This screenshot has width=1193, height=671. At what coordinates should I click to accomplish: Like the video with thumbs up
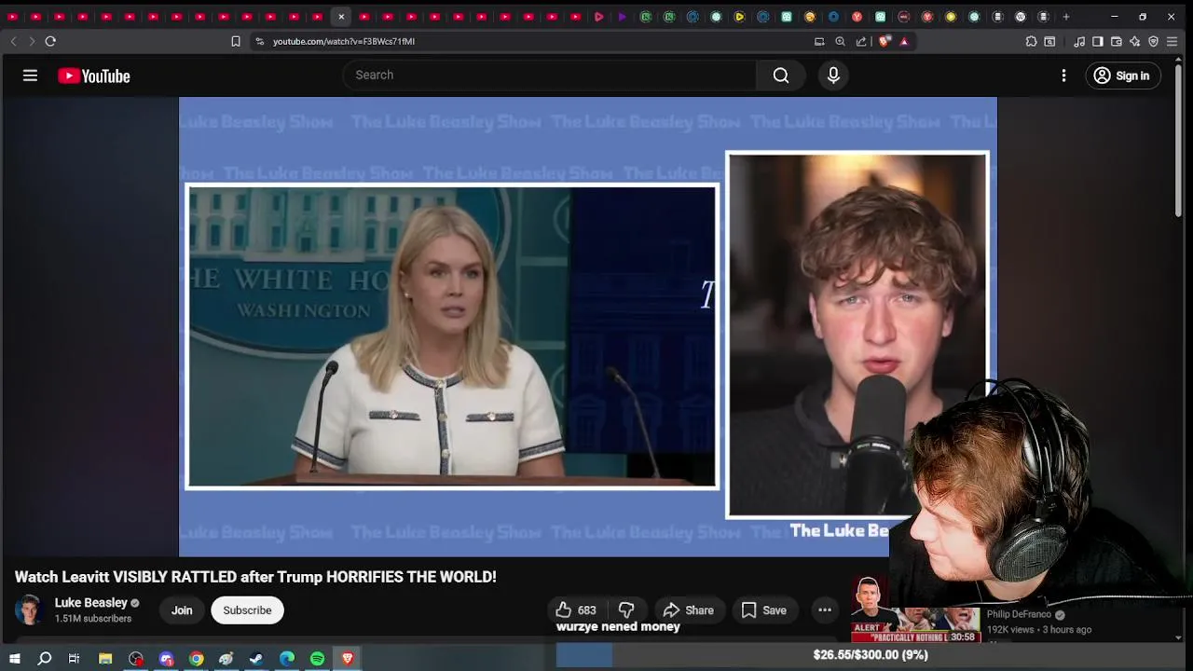576,610
